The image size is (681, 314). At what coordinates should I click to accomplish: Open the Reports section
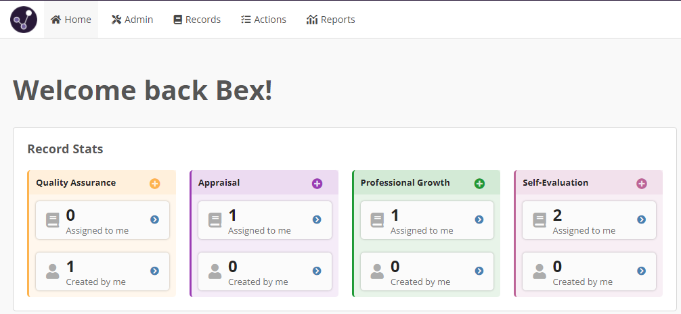330,20
